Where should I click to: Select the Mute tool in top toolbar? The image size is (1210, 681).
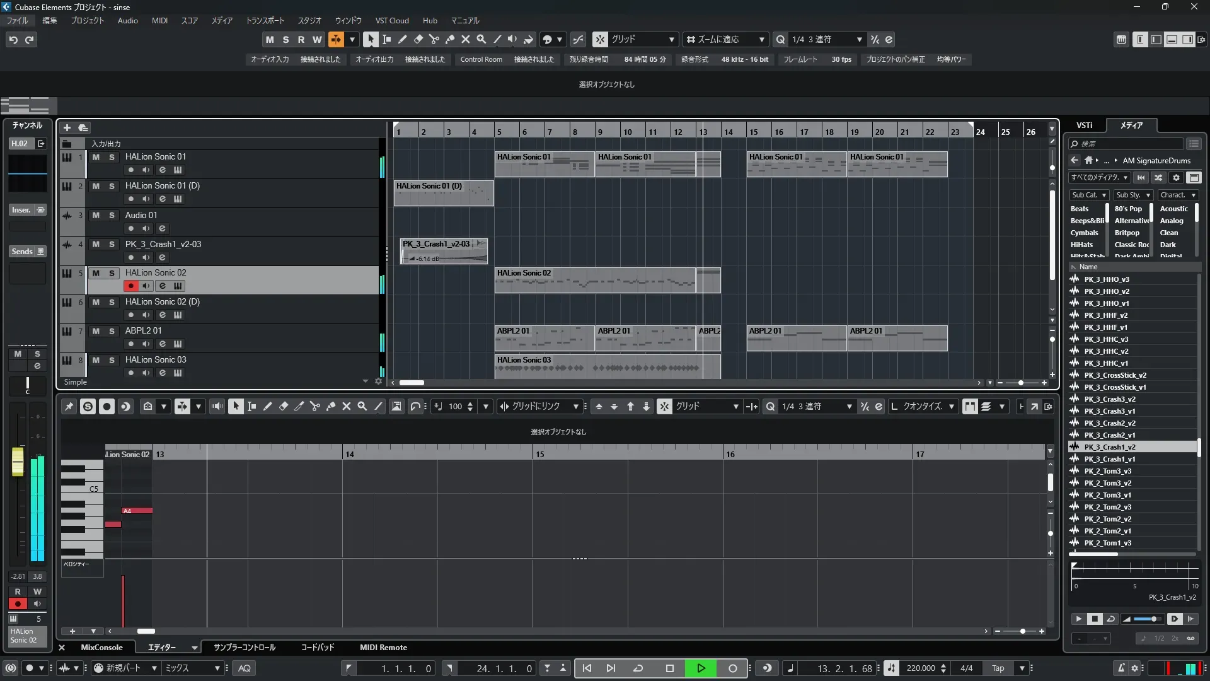point(465,39)
